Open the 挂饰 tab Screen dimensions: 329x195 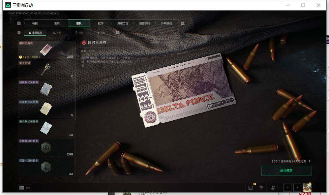coord(100,23)
